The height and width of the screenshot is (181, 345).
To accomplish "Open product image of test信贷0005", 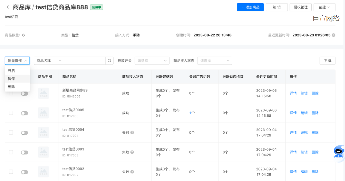I will pos(43,113).
